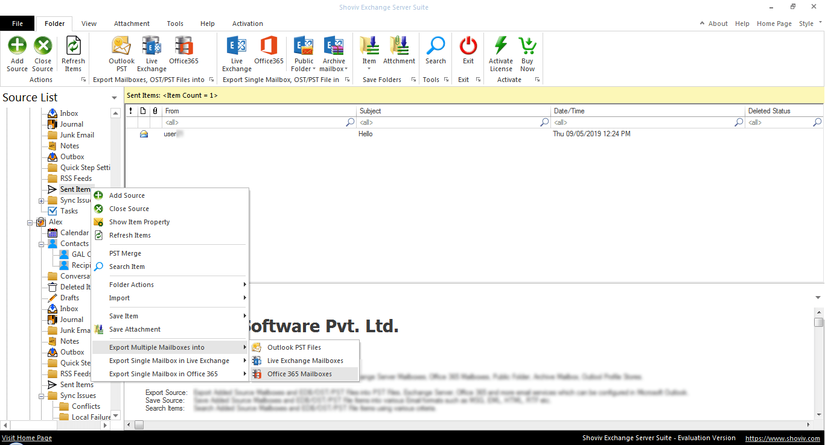The width and height of the screenshot is (825, 445).
Task: Collapse the Alex mailbox tree node
Action: coord(30,222)
